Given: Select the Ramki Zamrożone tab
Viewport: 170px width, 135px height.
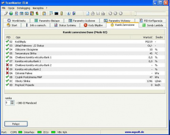Looking at the screenshot, I should tap(122, 25).
